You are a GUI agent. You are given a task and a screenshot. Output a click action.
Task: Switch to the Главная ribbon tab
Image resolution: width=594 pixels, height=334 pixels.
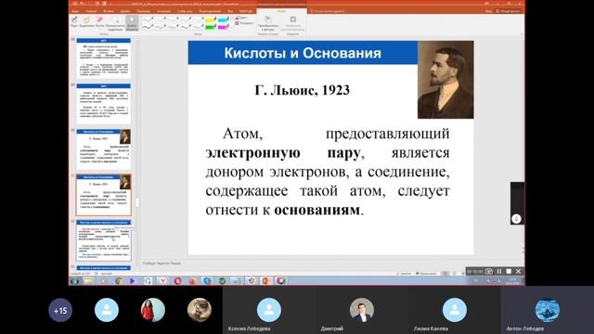(91, 11)
